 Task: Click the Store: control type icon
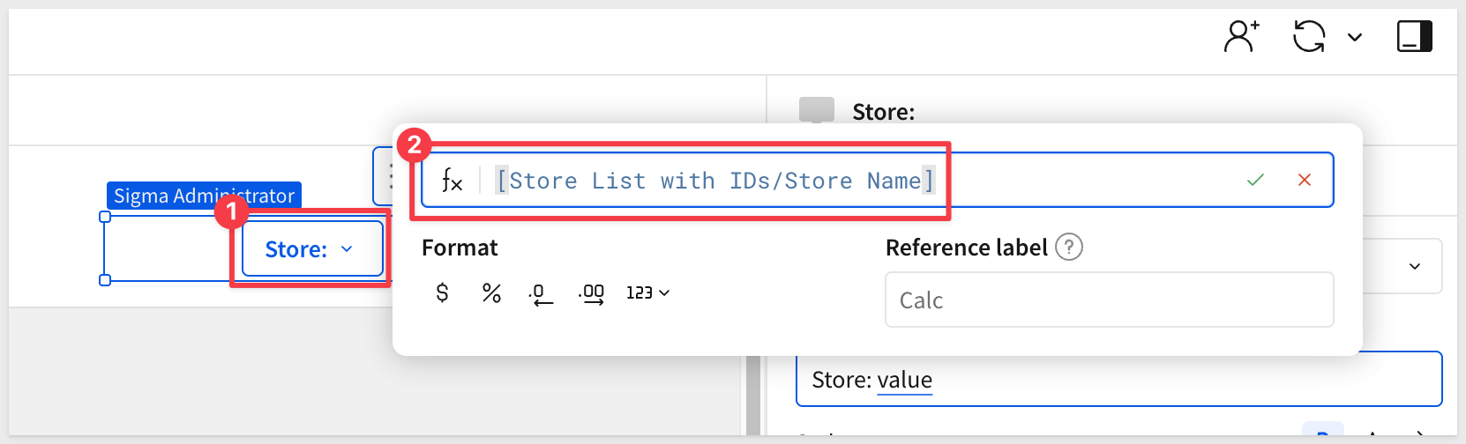click(x=816, y=110)
